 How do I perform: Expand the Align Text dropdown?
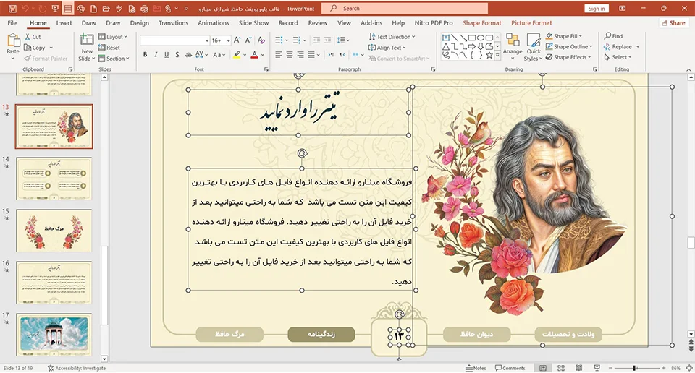pyautogui.click(x=387, y=47)
